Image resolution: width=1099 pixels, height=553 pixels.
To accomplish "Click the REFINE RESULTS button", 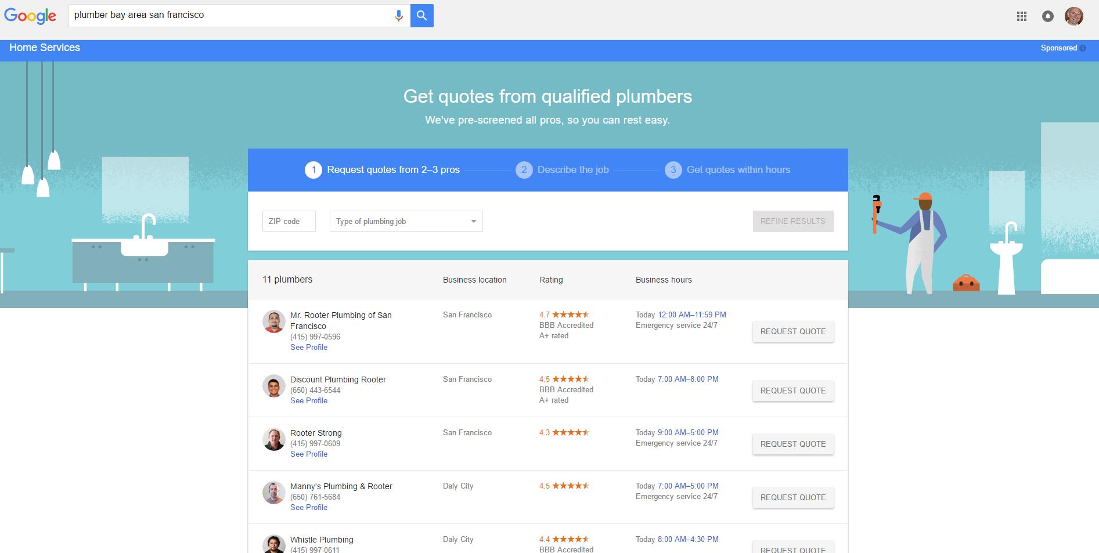I will pyautogui.click(x=793, y=221).
